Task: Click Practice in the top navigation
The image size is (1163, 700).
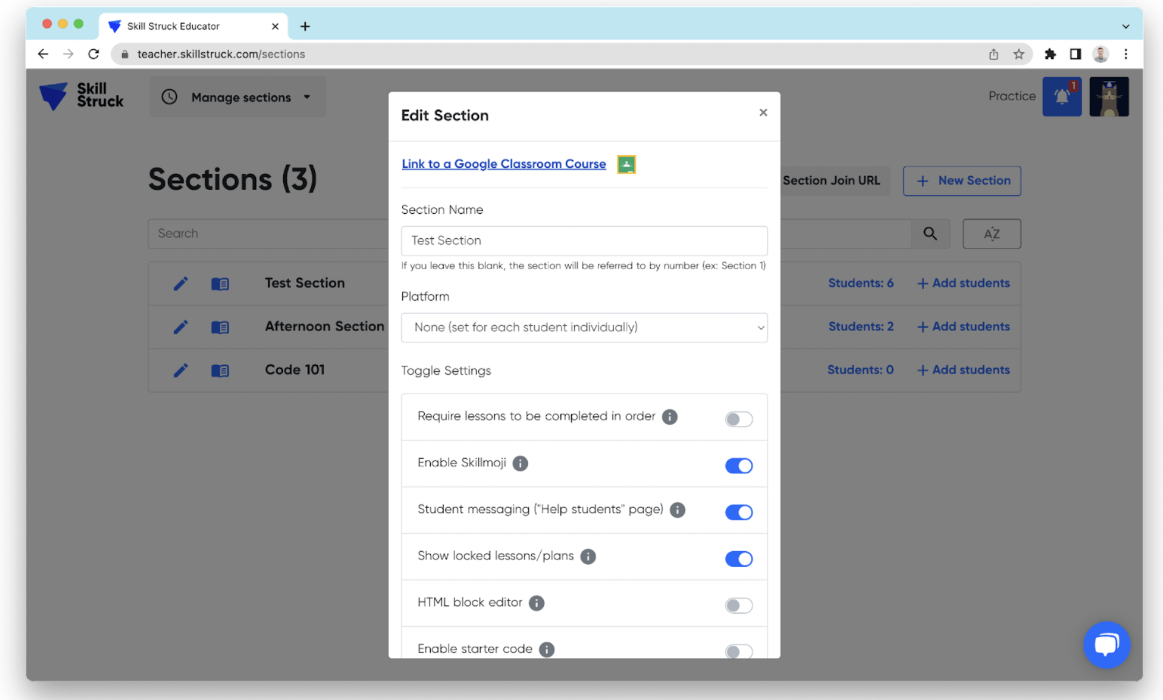Action: [x=1011, y=96]
